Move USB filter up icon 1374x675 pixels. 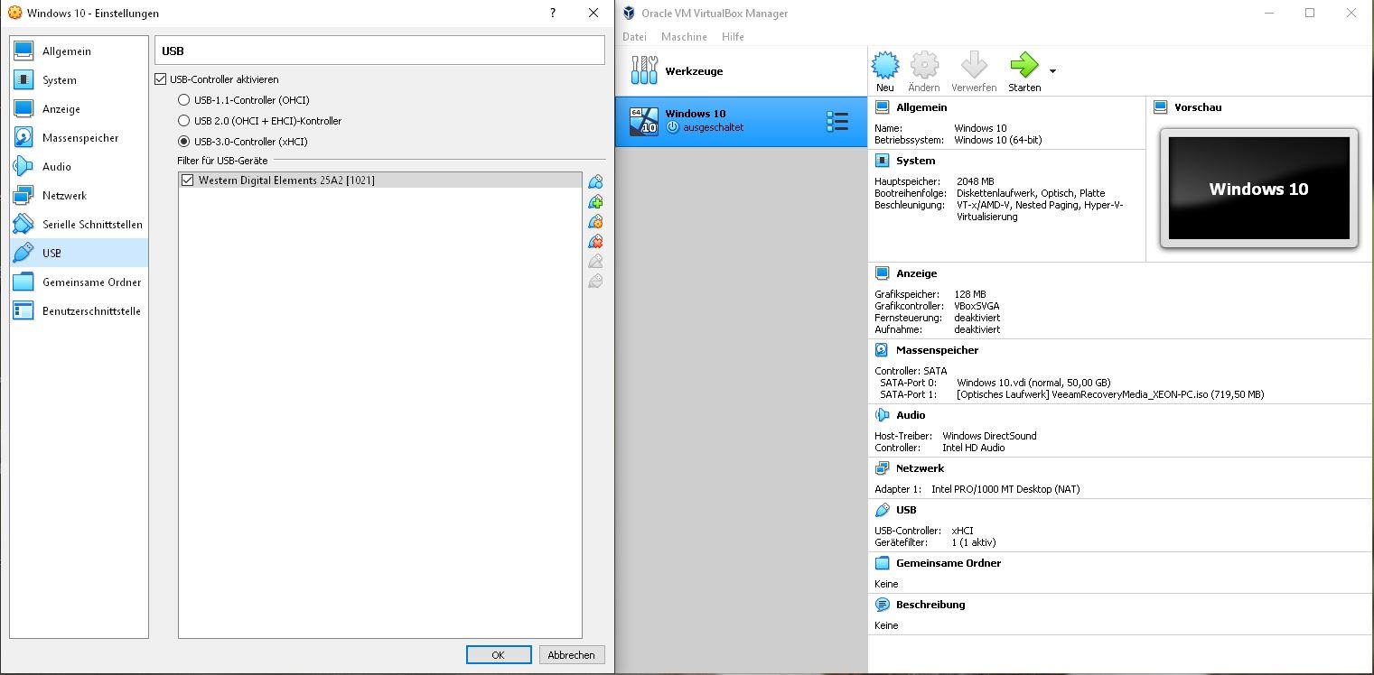click(x=595, y=261)
